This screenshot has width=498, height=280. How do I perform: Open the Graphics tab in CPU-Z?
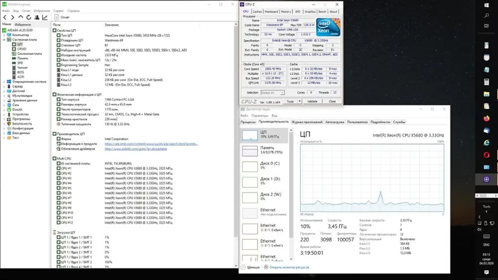(x=310, y=11)
